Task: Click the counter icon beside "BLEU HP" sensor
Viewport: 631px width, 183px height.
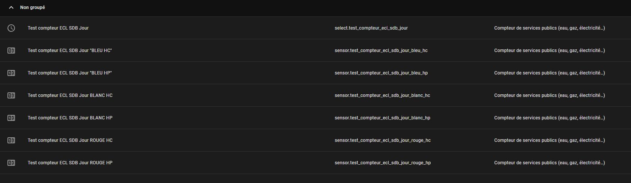Action: 11,73
